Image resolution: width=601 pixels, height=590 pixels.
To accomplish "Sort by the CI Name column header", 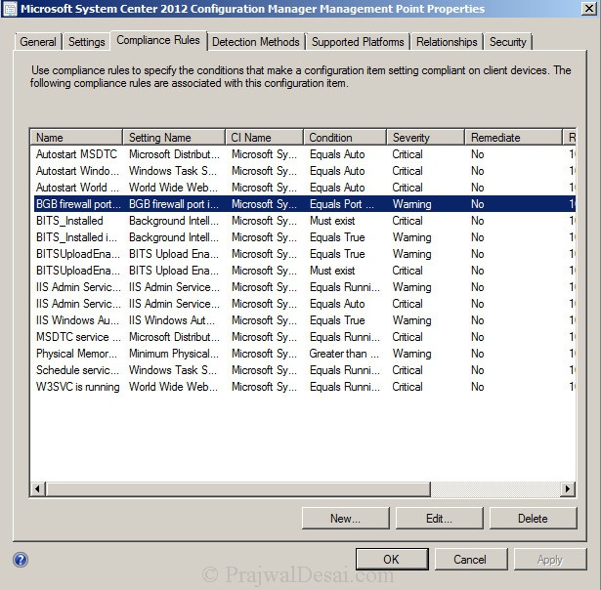I will point(265,137).
